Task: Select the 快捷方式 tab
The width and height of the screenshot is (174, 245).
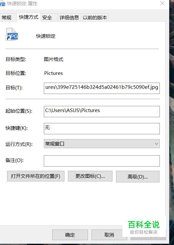Action: click(x=29, y=17)
